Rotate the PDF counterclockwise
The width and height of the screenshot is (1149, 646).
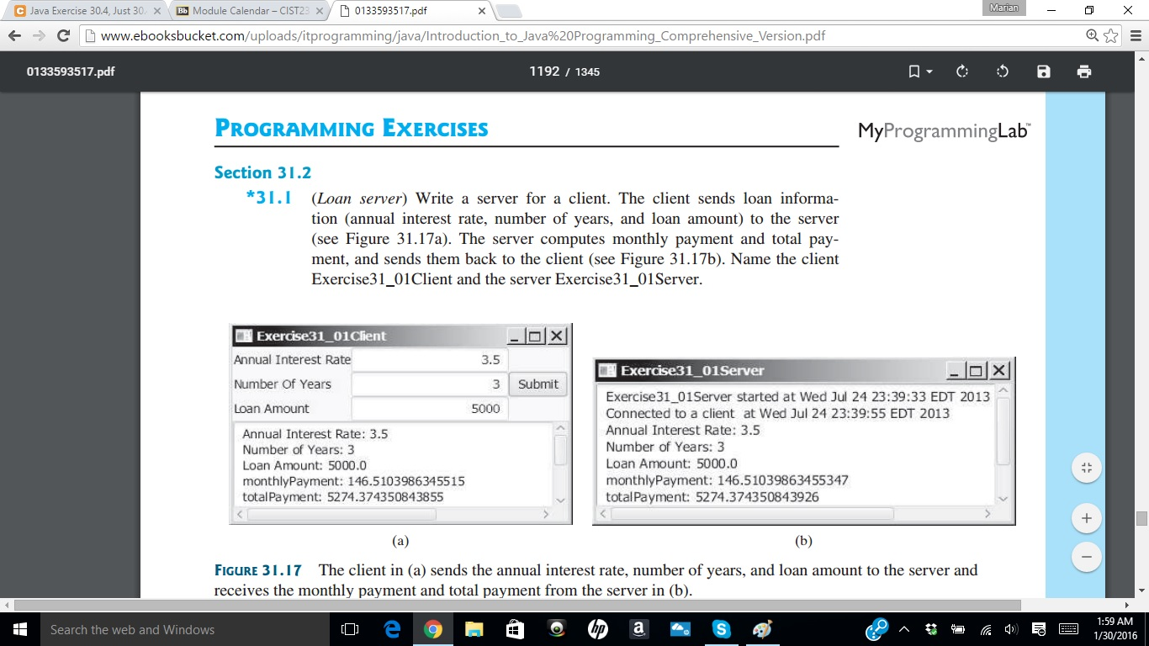pos(1002,71)
